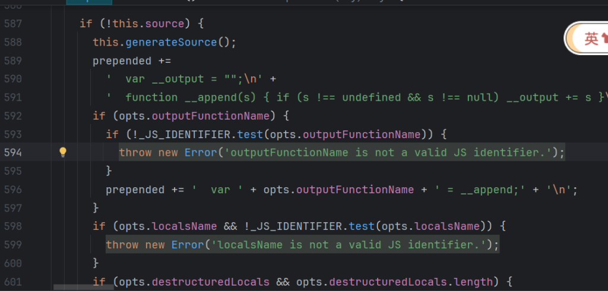Click line number 593 in the gutter
Viewport: 608px width, 291px height.
13,135
